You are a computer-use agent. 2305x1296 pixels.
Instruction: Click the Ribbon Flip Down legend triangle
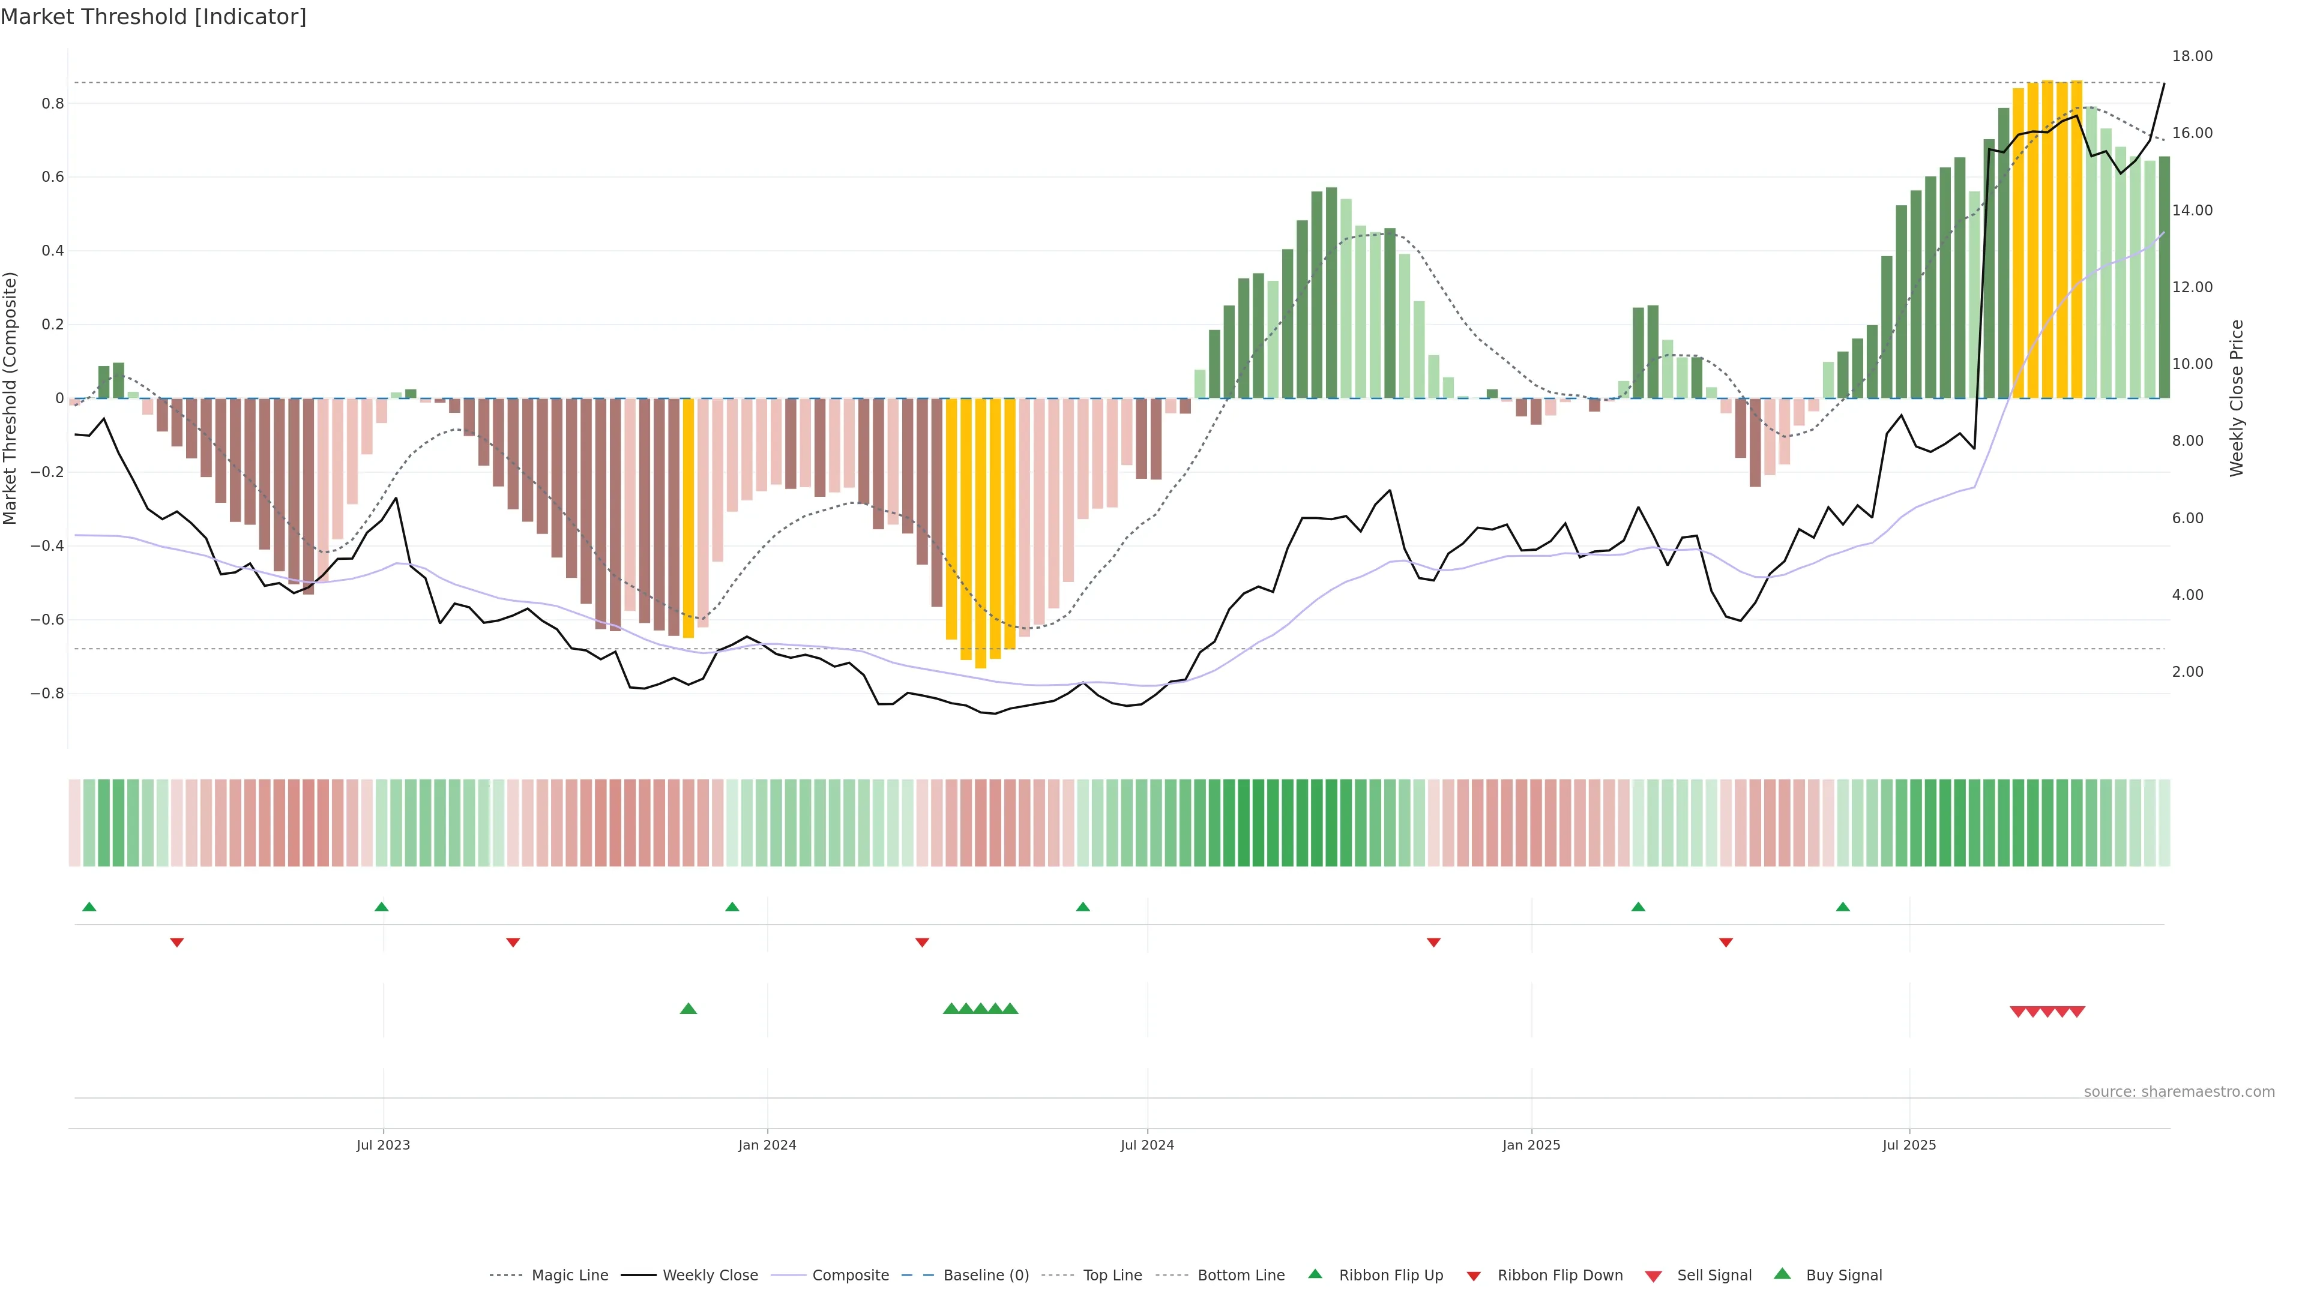[1473, 1276]
